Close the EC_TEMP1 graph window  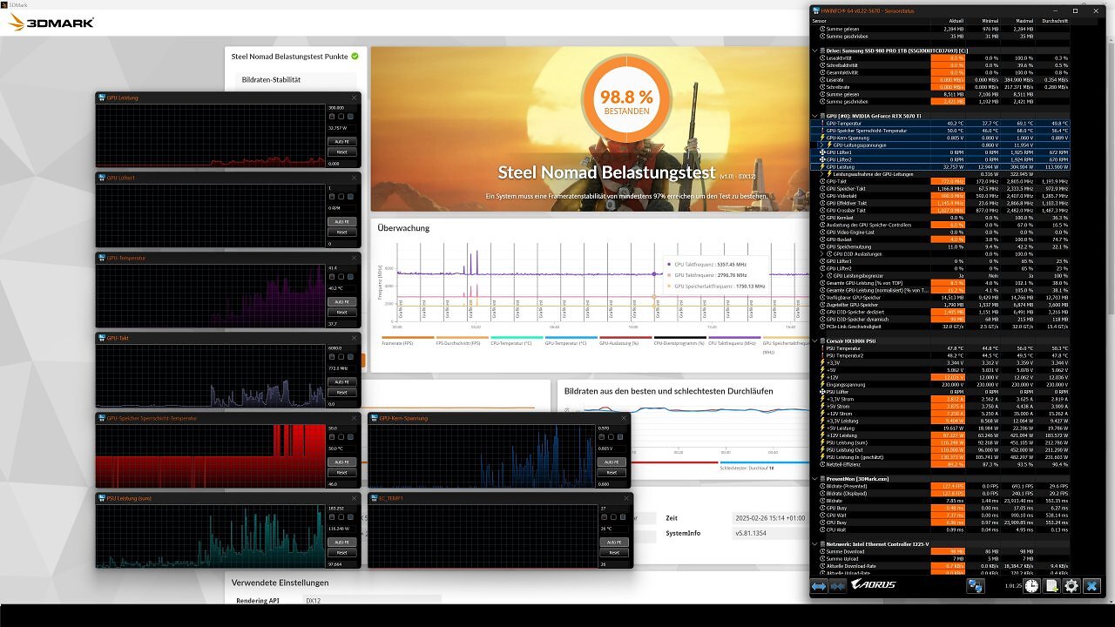tap(625, 498)
